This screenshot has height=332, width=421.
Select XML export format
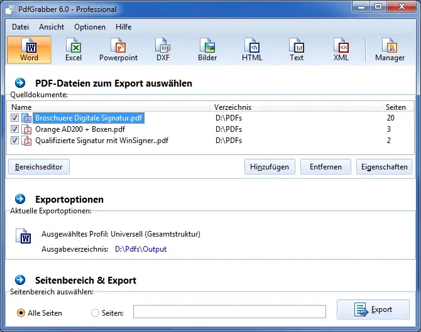(341, 50)
